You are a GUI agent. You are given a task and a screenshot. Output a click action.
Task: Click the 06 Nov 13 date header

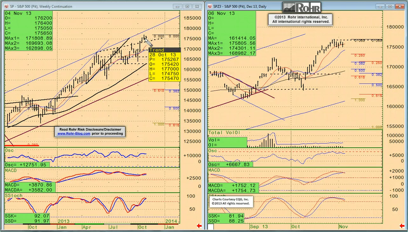(222, 13)
